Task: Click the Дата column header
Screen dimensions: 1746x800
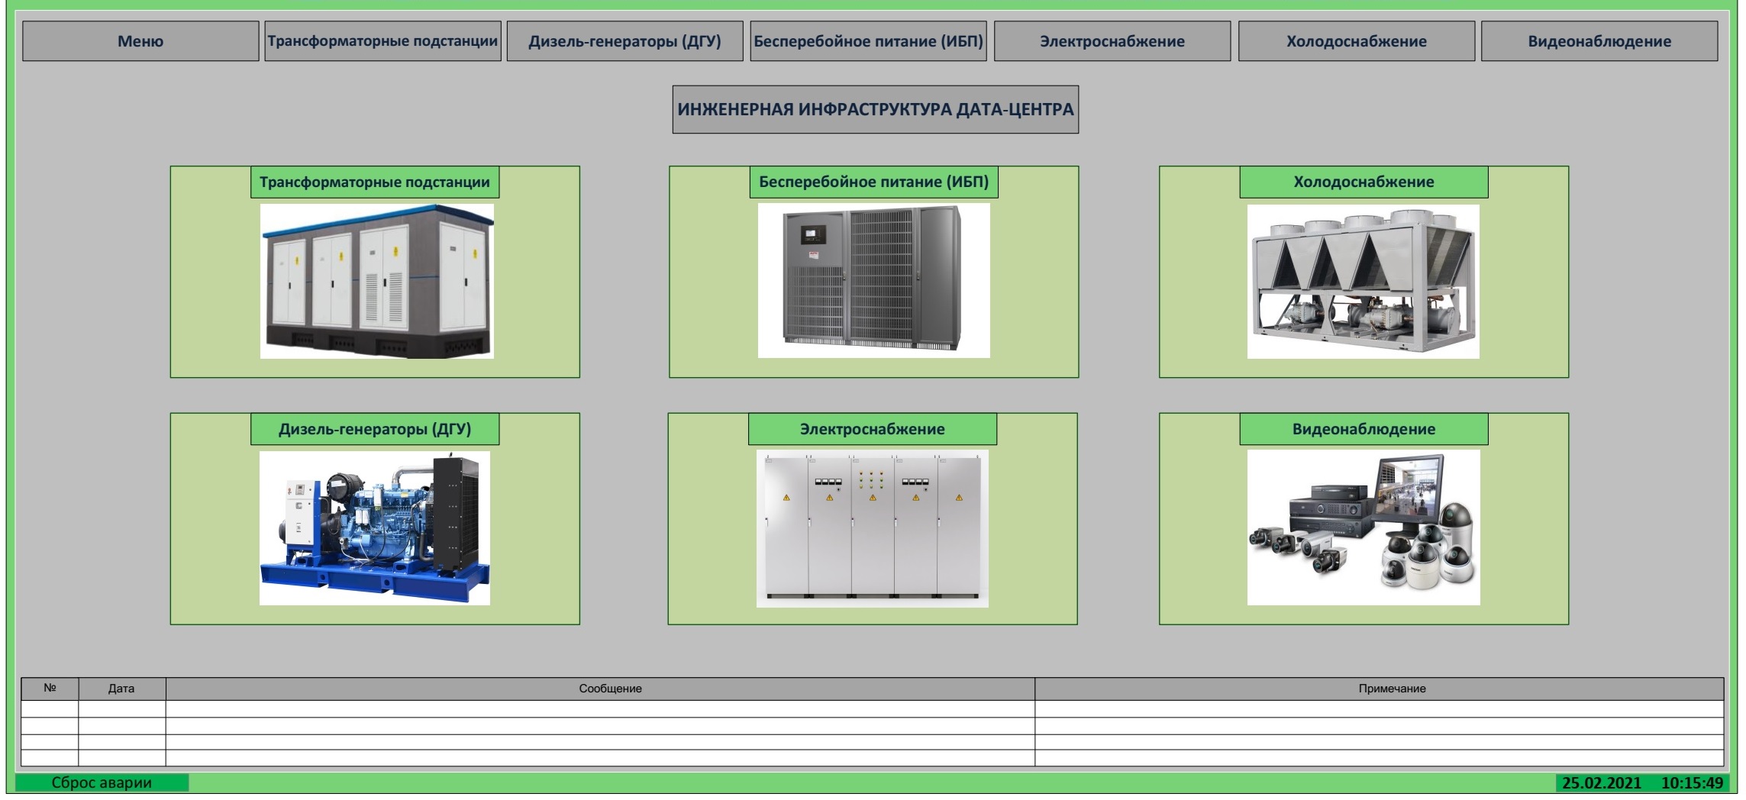Action: pos(121,689)
